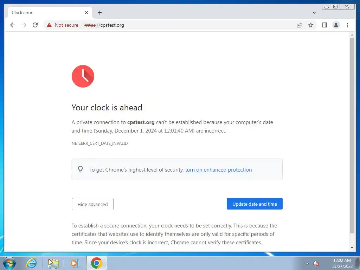Viewport: 360px width, 270px height.
Task: Open Chrome three-dot menu
Action: (x=347, y=25)
